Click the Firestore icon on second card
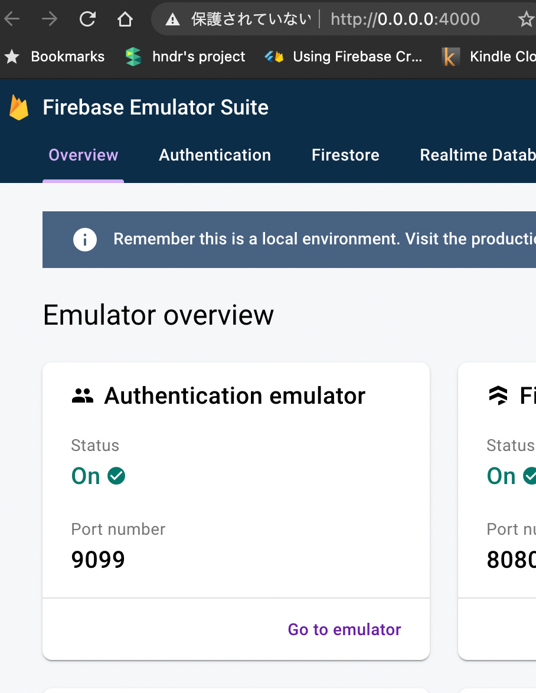536x693 pixels. click(x=498, y=395)
